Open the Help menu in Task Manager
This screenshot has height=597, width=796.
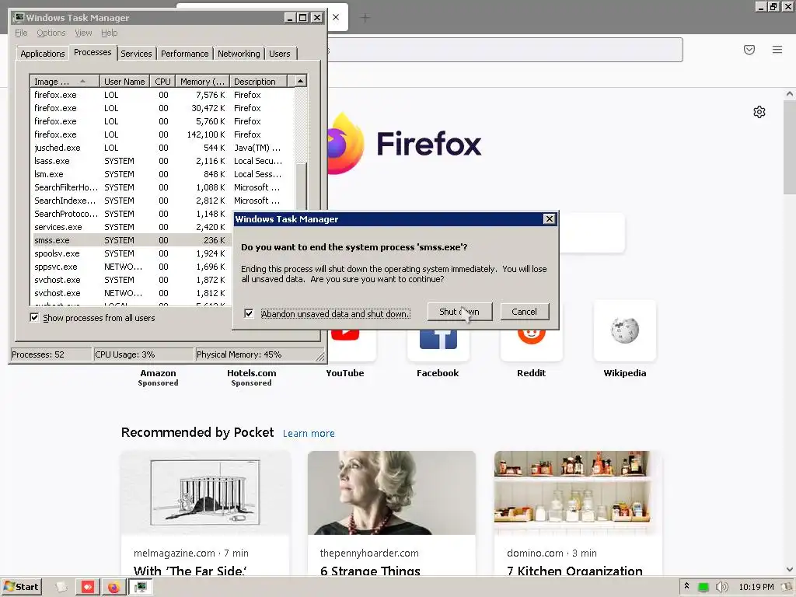point(109,33)
